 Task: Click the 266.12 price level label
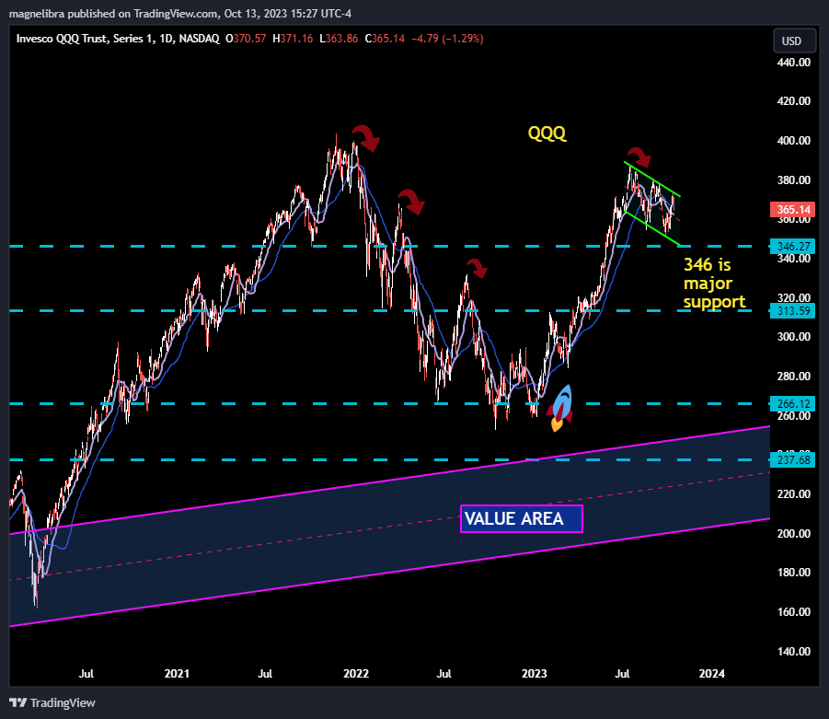click(793, 403)
